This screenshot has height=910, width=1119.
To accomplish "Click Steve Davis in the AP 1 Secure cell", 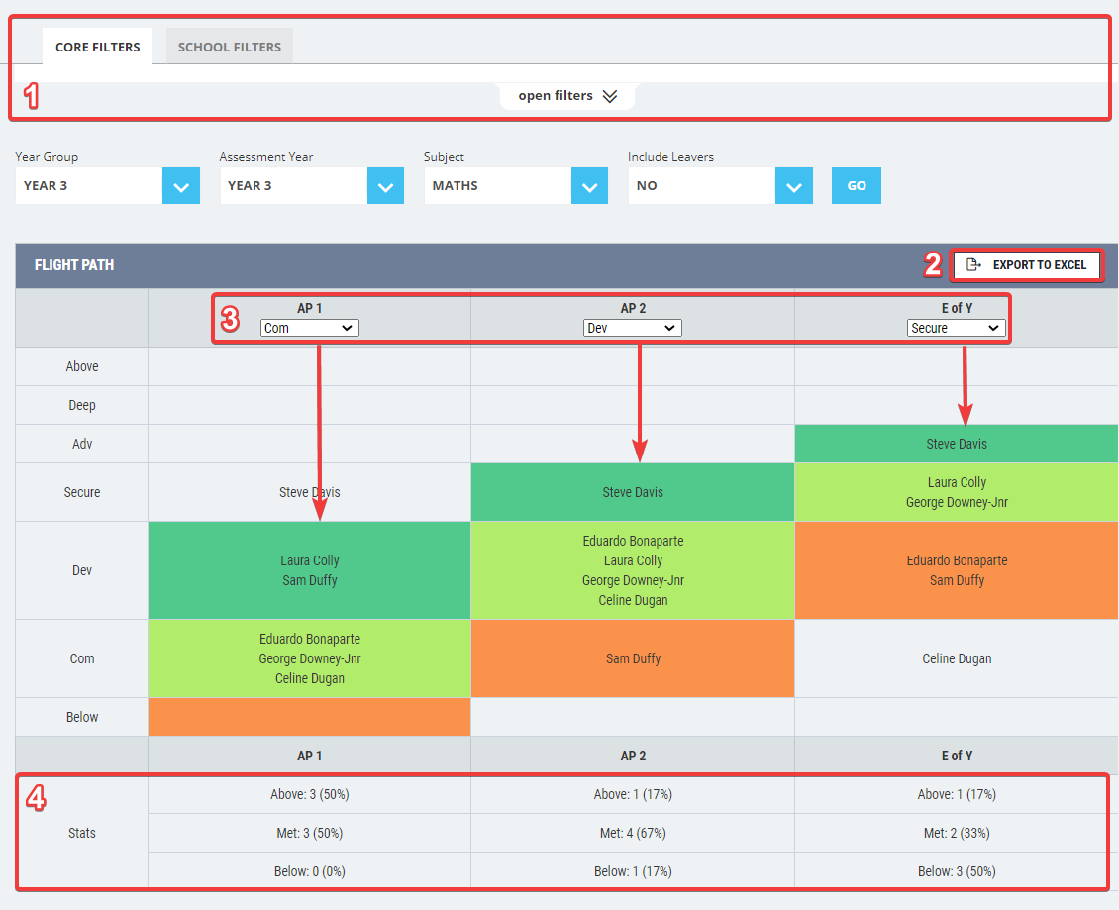I will coord(310,492).
